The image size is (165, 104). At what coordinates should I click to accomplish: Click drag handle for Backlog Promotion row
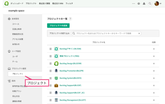click(x=50, y=71)
